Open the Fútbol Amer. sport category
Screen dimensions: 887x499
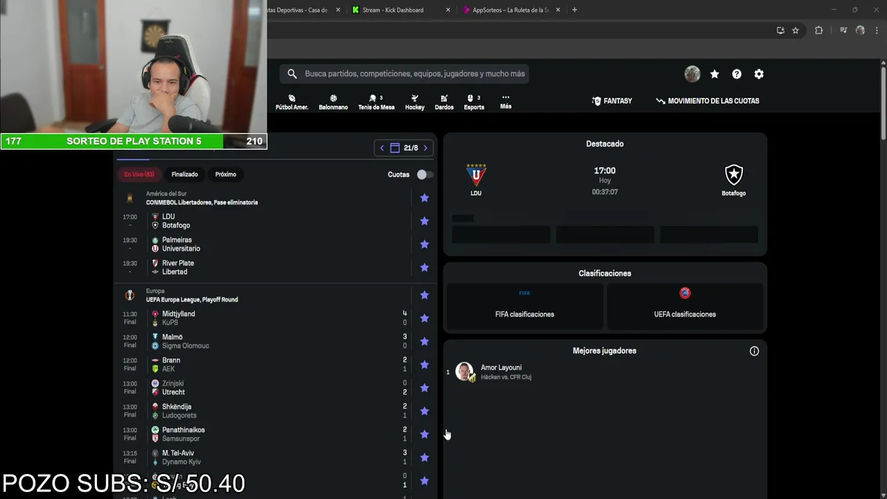coord(292,102)
